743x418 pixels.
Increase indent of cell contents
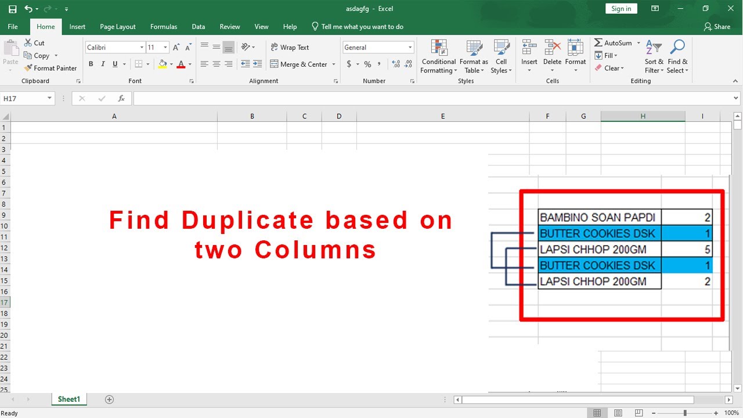[258, 64]
